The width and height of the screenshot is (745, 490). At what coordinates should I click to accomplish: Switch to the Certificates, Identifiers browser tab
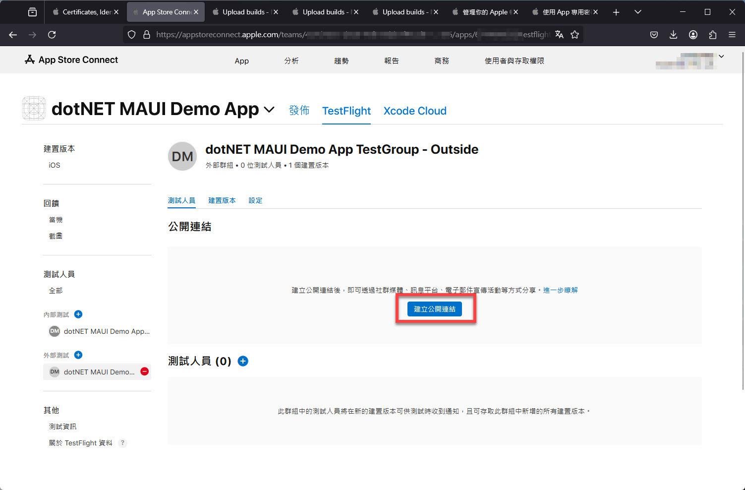(85, 12)
